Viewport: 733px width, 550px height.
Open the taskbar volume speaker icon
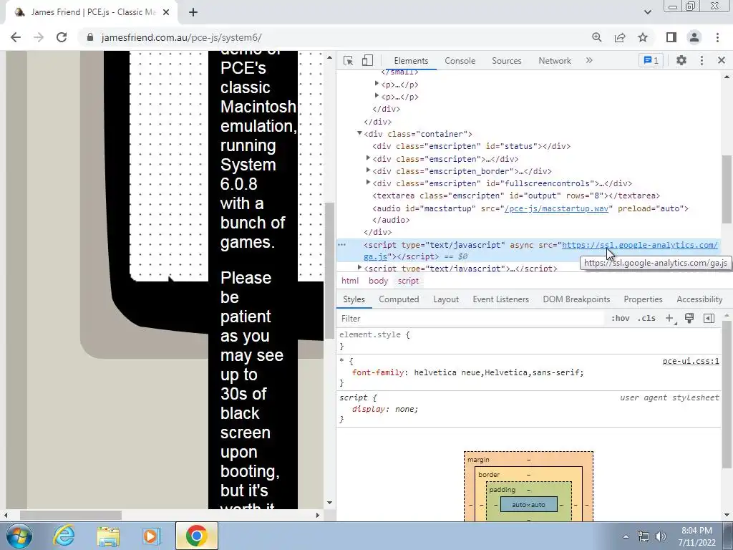point(661,536)
